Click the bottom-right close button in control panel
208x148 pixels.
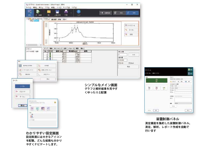(x=188, y=110)
